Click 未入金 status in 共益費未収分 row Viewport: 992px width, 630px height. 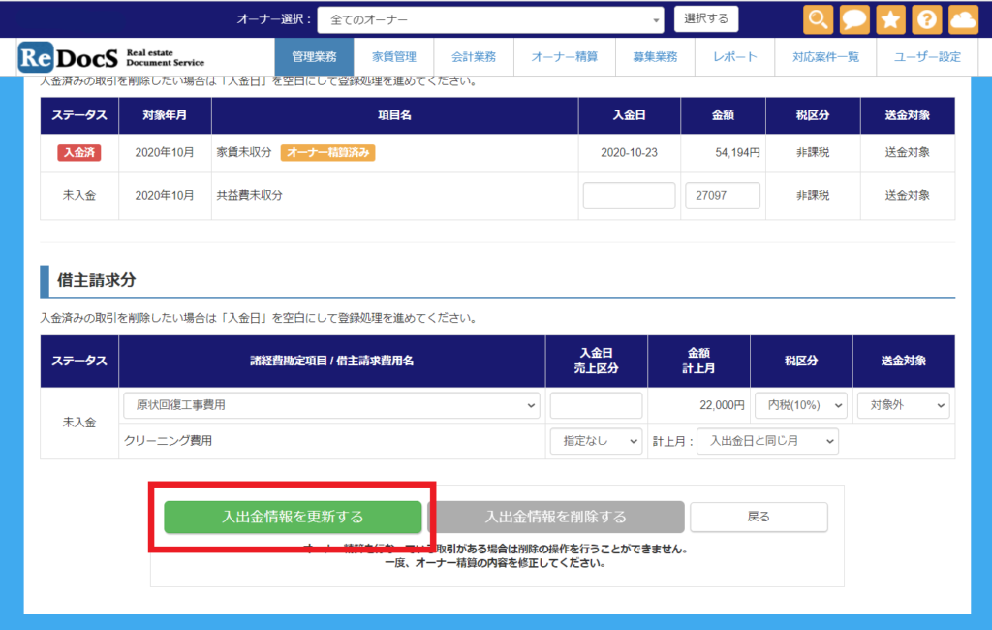[79, 195]
